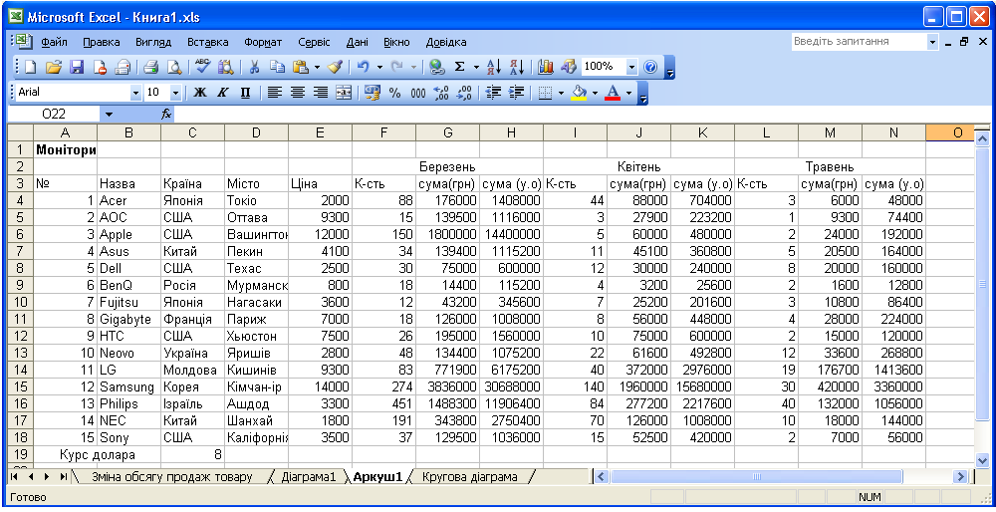The height and width of the screenshot is (512, 996).
Task: Apply percent style
Action: (x=395, y=93)
